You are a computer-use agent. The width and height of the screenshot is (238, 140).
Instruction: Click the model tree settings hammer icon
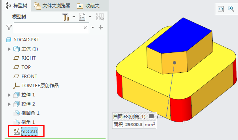66,16
